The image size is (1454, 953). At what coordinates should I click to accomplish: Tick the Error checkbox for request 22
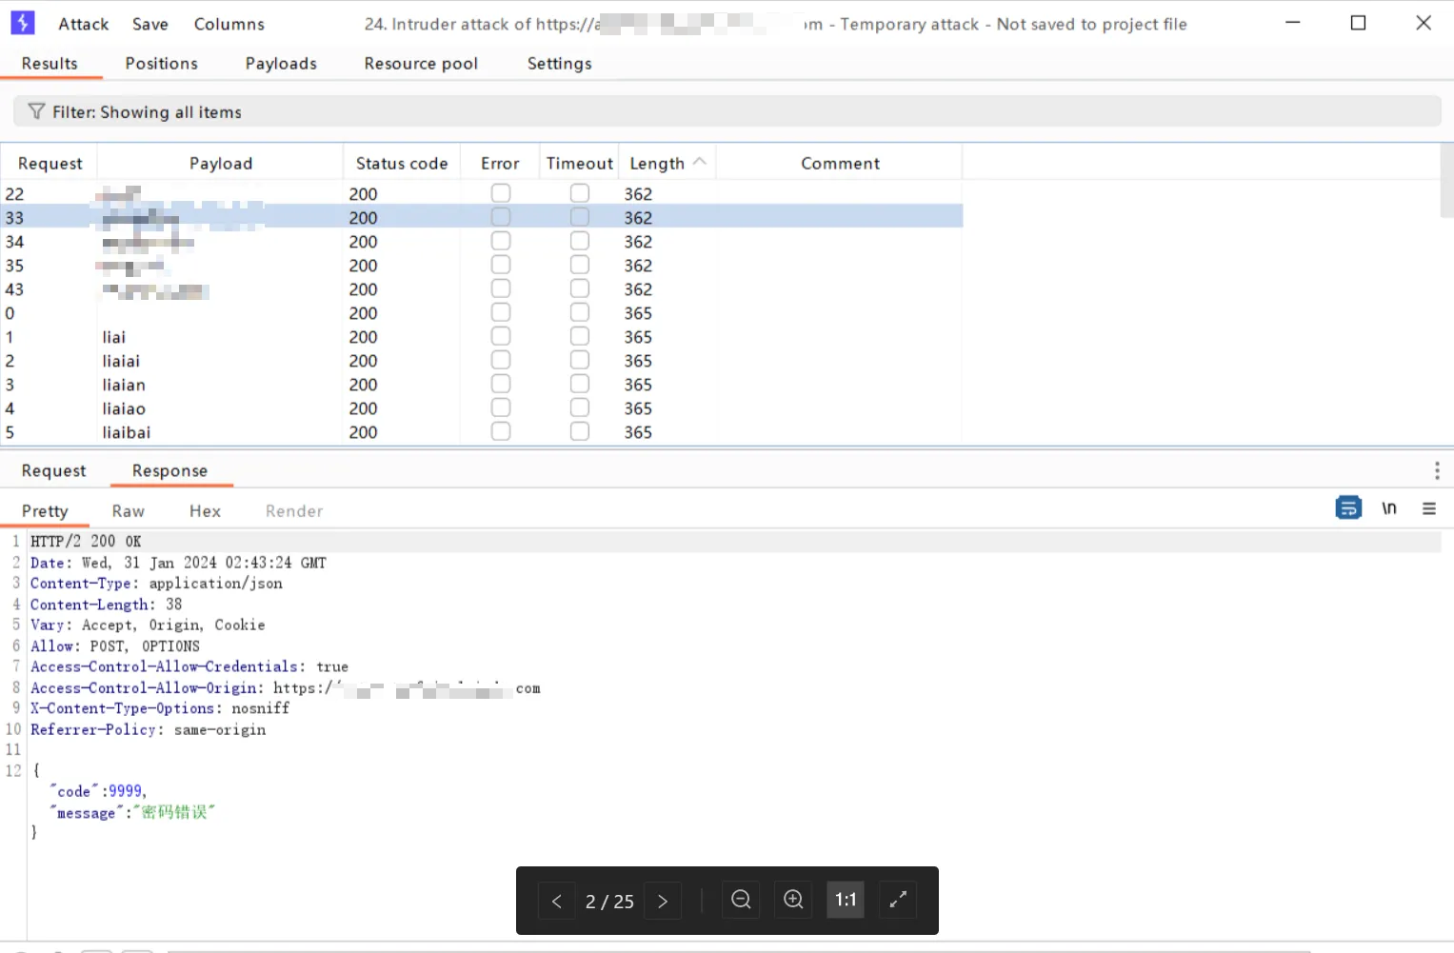(501, 193)
